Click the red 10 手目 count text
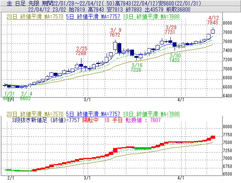241x183 pixels. pyautogui.click(x=113, y=120)
